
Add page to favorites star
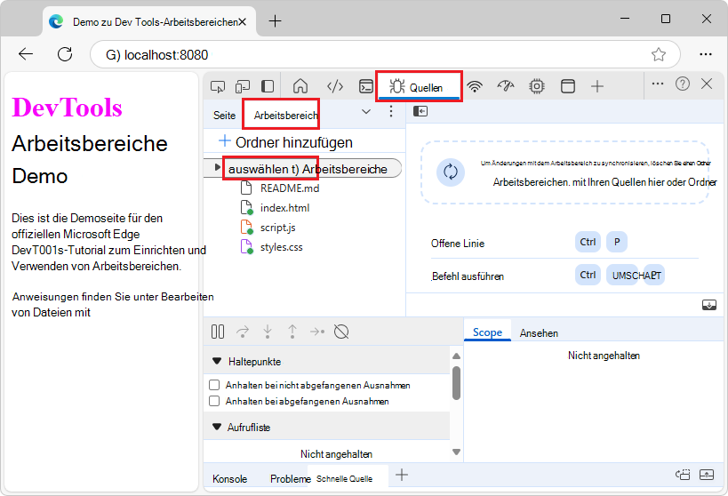click(659, 54)
